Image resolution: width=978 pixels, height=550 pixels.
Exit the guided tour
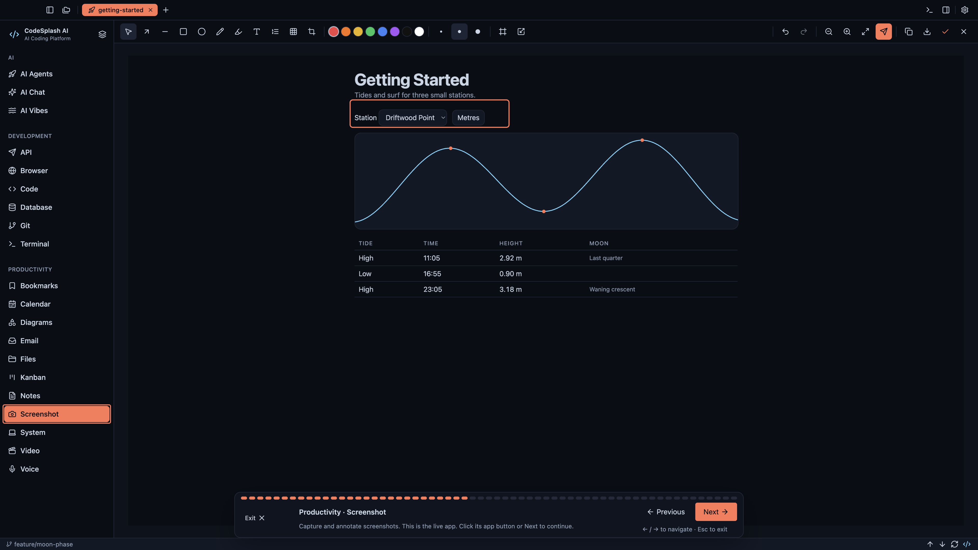coord(255,518)
